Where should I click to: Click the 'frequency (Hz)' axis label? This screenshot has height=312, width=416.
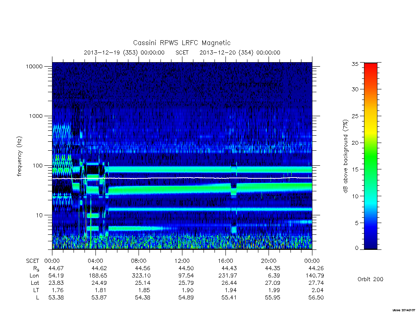(x=19, y=156)
